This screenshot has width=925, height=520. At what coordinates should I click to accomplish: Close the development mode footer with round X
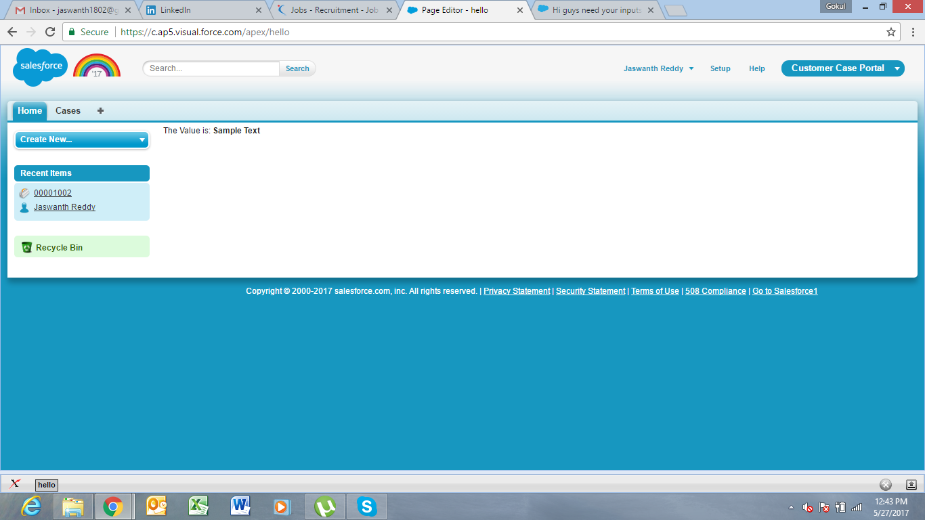pos(886,484)
